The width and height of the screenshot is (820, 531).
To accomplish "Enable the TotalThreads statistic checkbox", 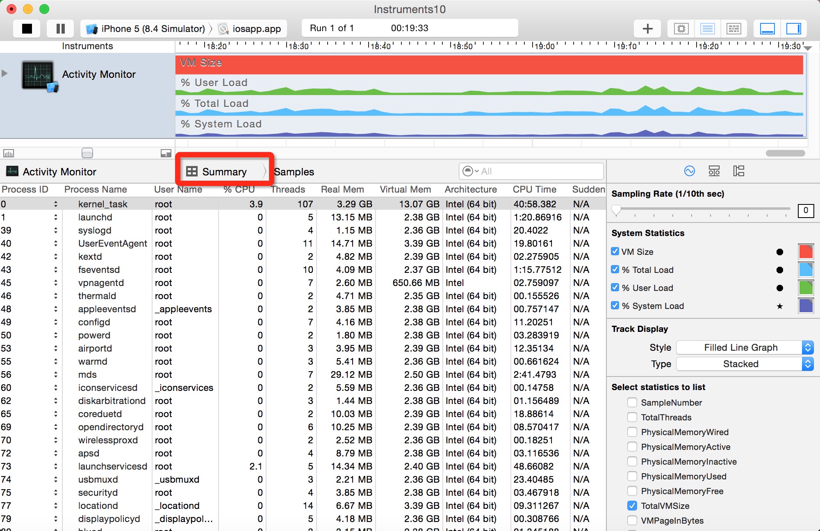I will [x=632, y=417].
